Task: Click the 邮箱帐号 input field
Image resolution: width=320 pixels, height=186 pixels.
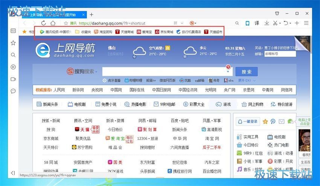Action: tap(280, 54)
